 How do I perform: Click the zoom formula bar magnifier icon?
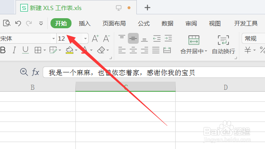tap(24, 72)
